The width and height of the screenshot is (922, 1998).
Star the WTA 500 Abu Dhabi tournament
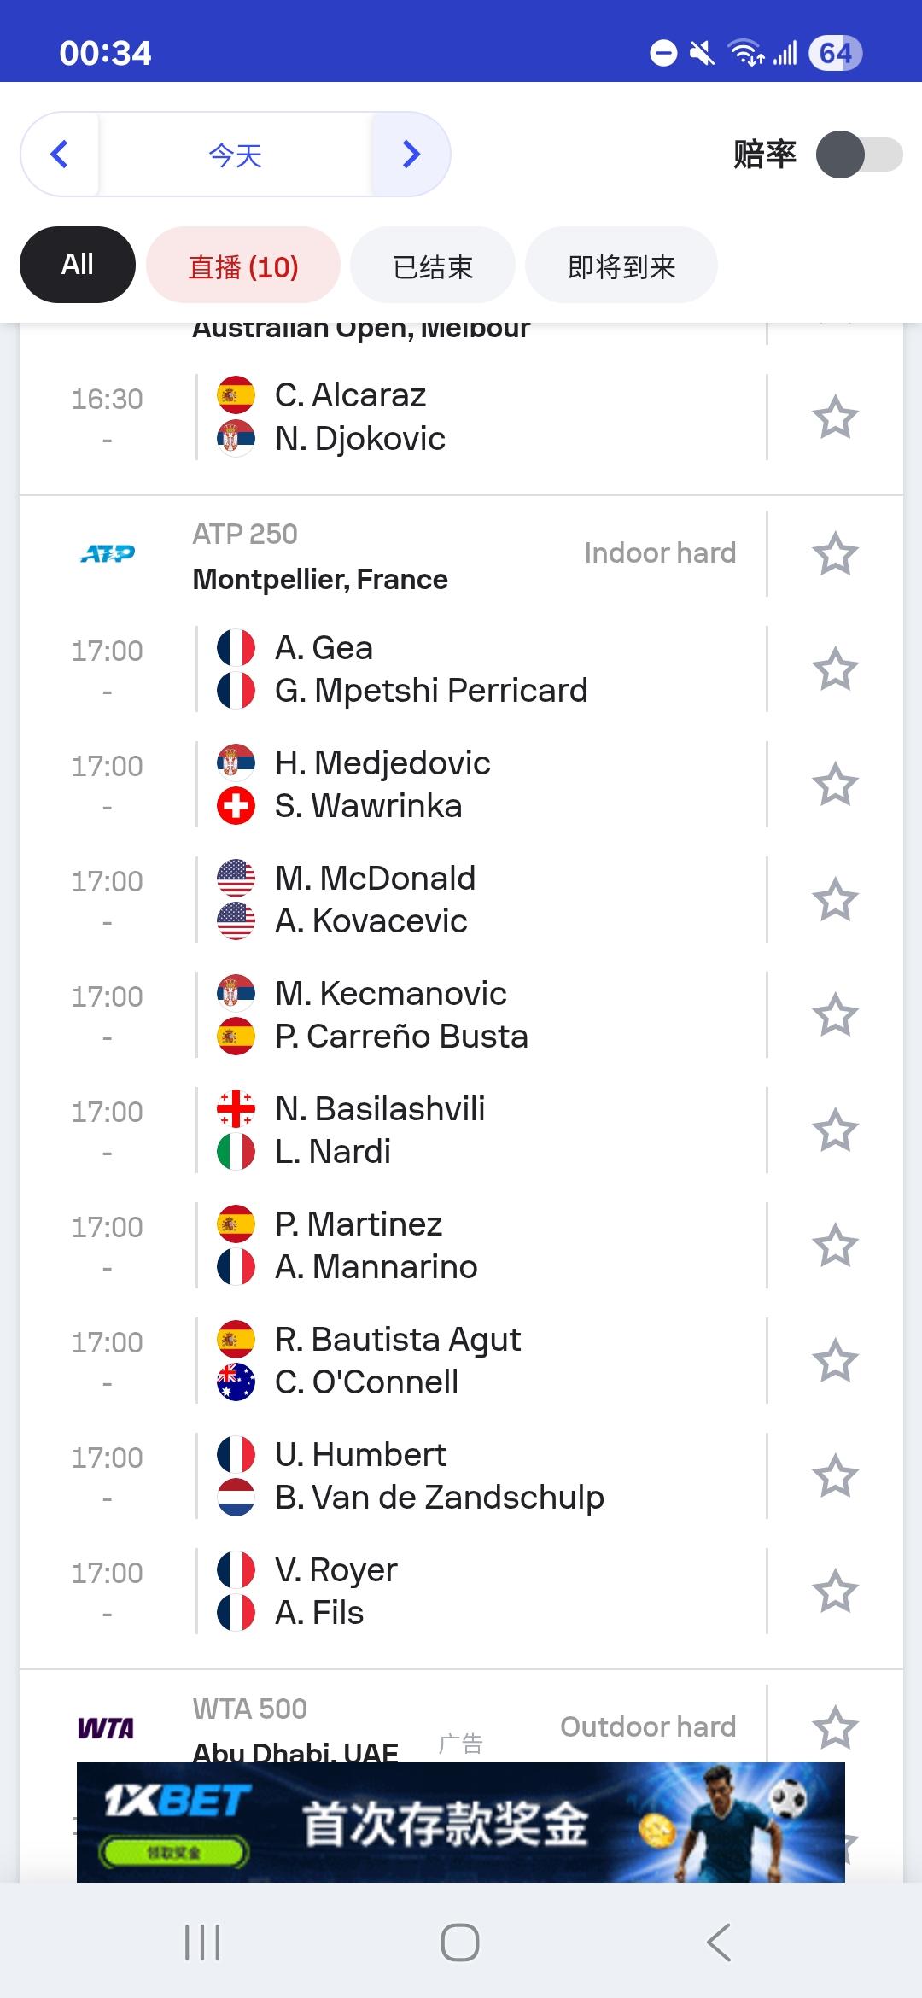(834, 1728)
